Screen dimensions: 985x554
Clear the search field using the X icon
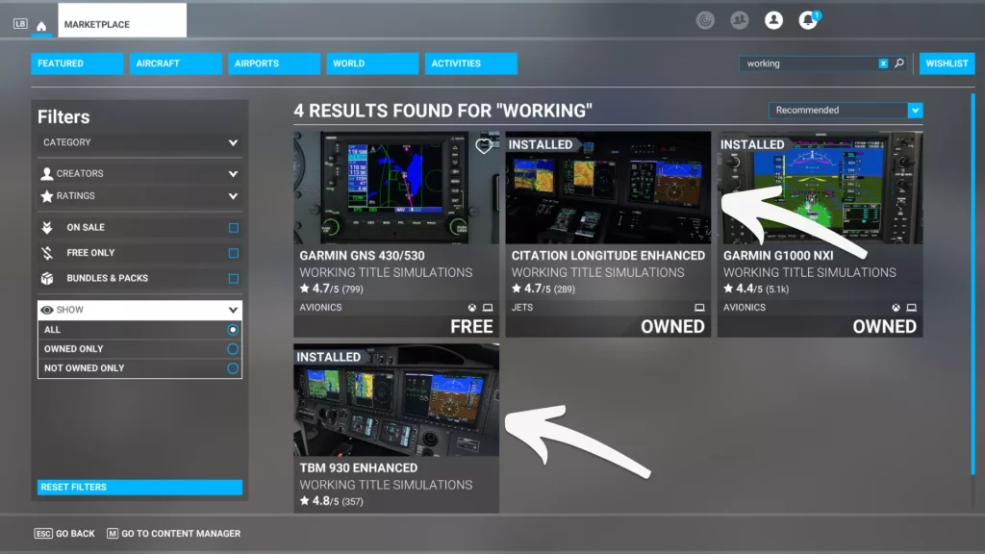point(882,63)
